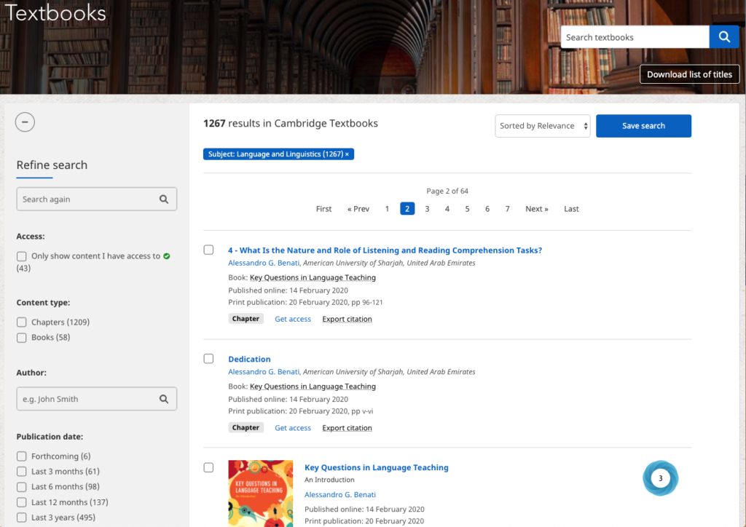Tick the Last 3 years (495) checkbox
Screen dimensions: 746x527
[21, 518]
